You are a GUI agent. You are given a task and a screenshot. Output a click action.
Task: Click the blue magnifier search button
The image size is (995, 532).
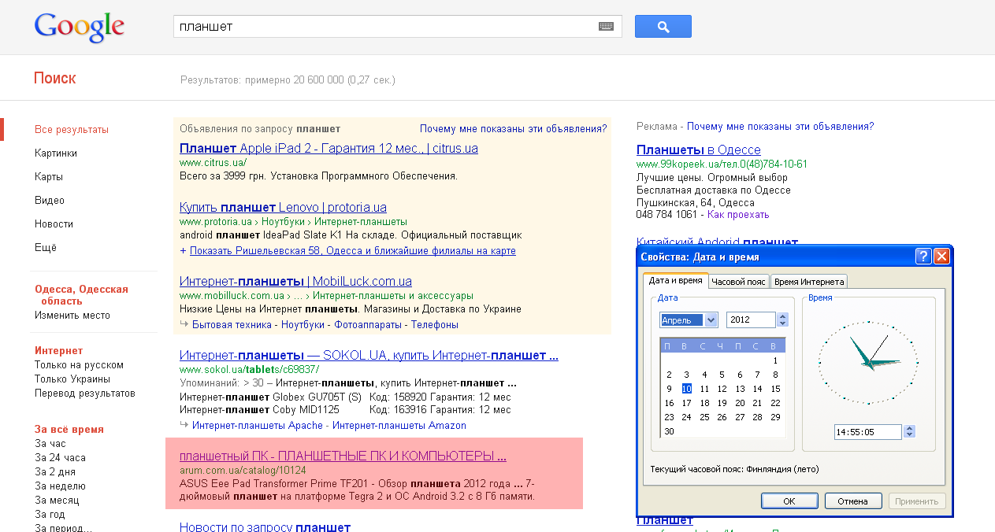pyautogui.click(x=663, y=27)
